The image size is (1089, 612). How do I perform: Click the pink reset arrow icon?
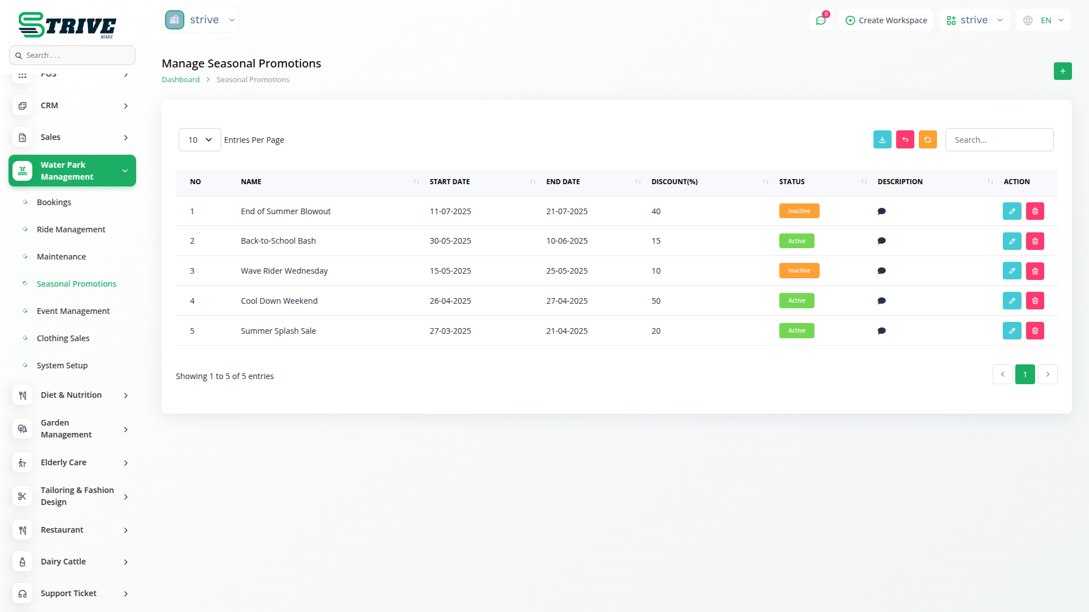pyautogui.click(x=905, y=140)
